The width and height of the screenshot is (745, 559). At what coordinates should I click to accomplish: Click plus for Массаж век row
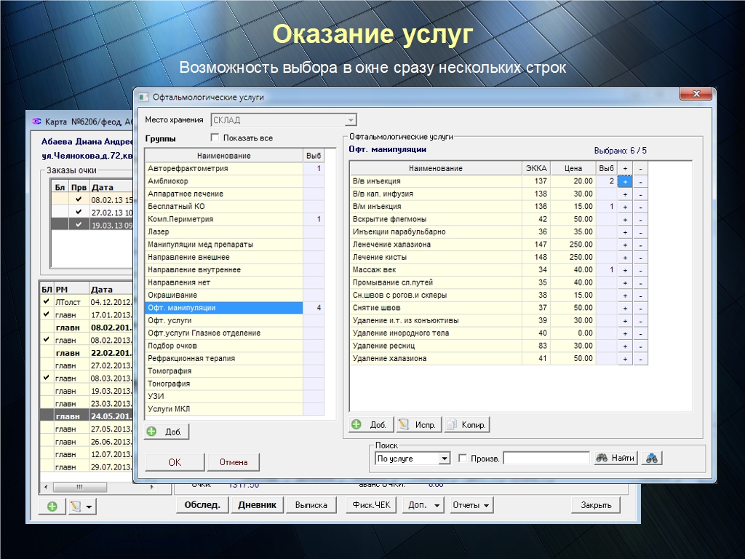[x=625, y=270]
